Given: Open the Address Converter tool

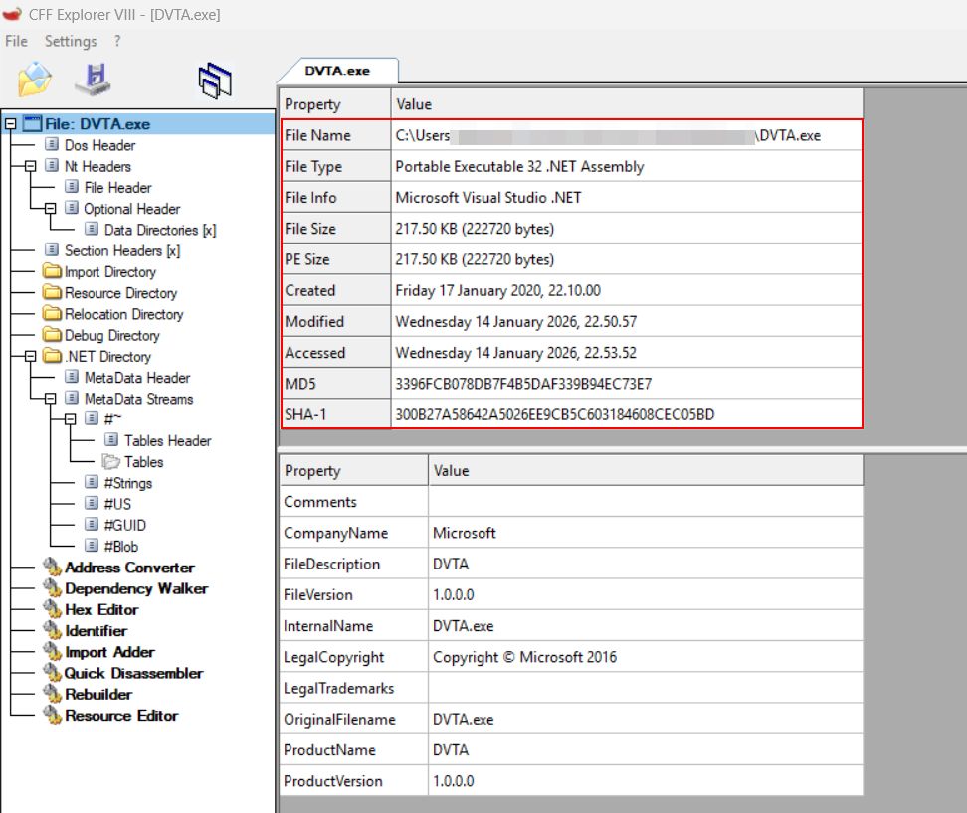Looking at the screenshot, I should coord(129,568).
